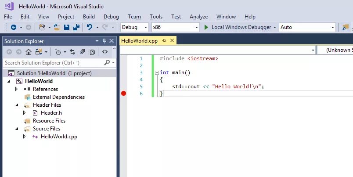This screenshot has height=177, width=353.
Task: Click the Solution Explorer Back icon
Action: [x=9, y=52]
